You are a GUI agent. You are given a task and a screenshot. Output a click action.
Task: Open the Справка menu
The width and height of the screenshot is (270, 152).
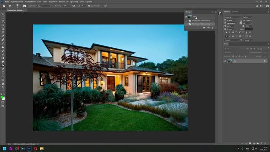pyautogui.click(x=89, y=2)
